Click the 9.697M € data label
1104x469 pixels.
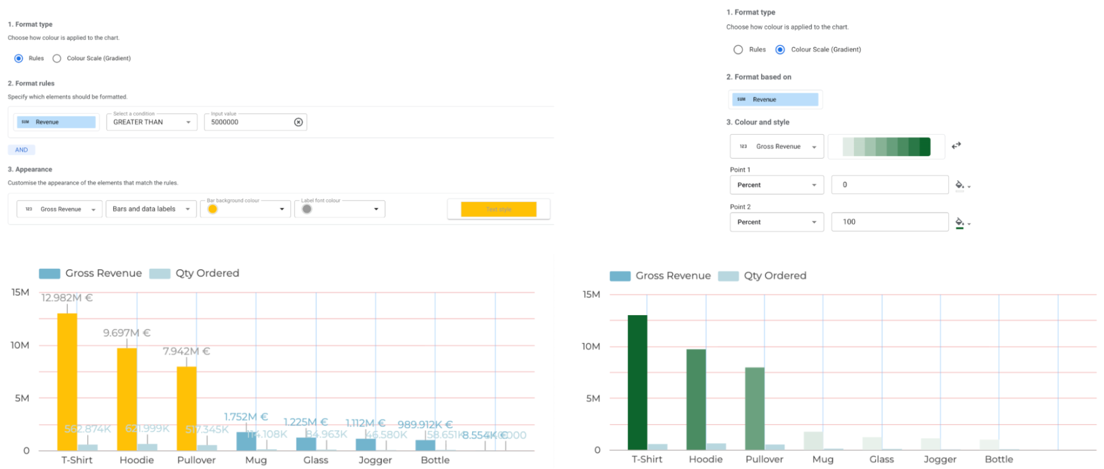coord(127,333)
